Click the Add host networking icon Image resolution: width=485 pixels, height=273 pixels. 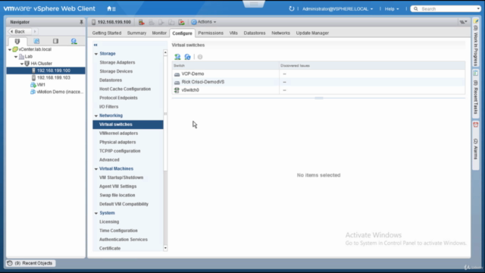(x=177, y=57)
